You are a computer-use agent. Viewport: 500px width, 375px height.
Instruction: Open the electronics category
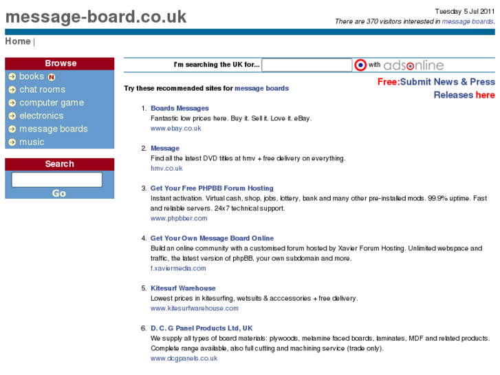pos(41,116)
